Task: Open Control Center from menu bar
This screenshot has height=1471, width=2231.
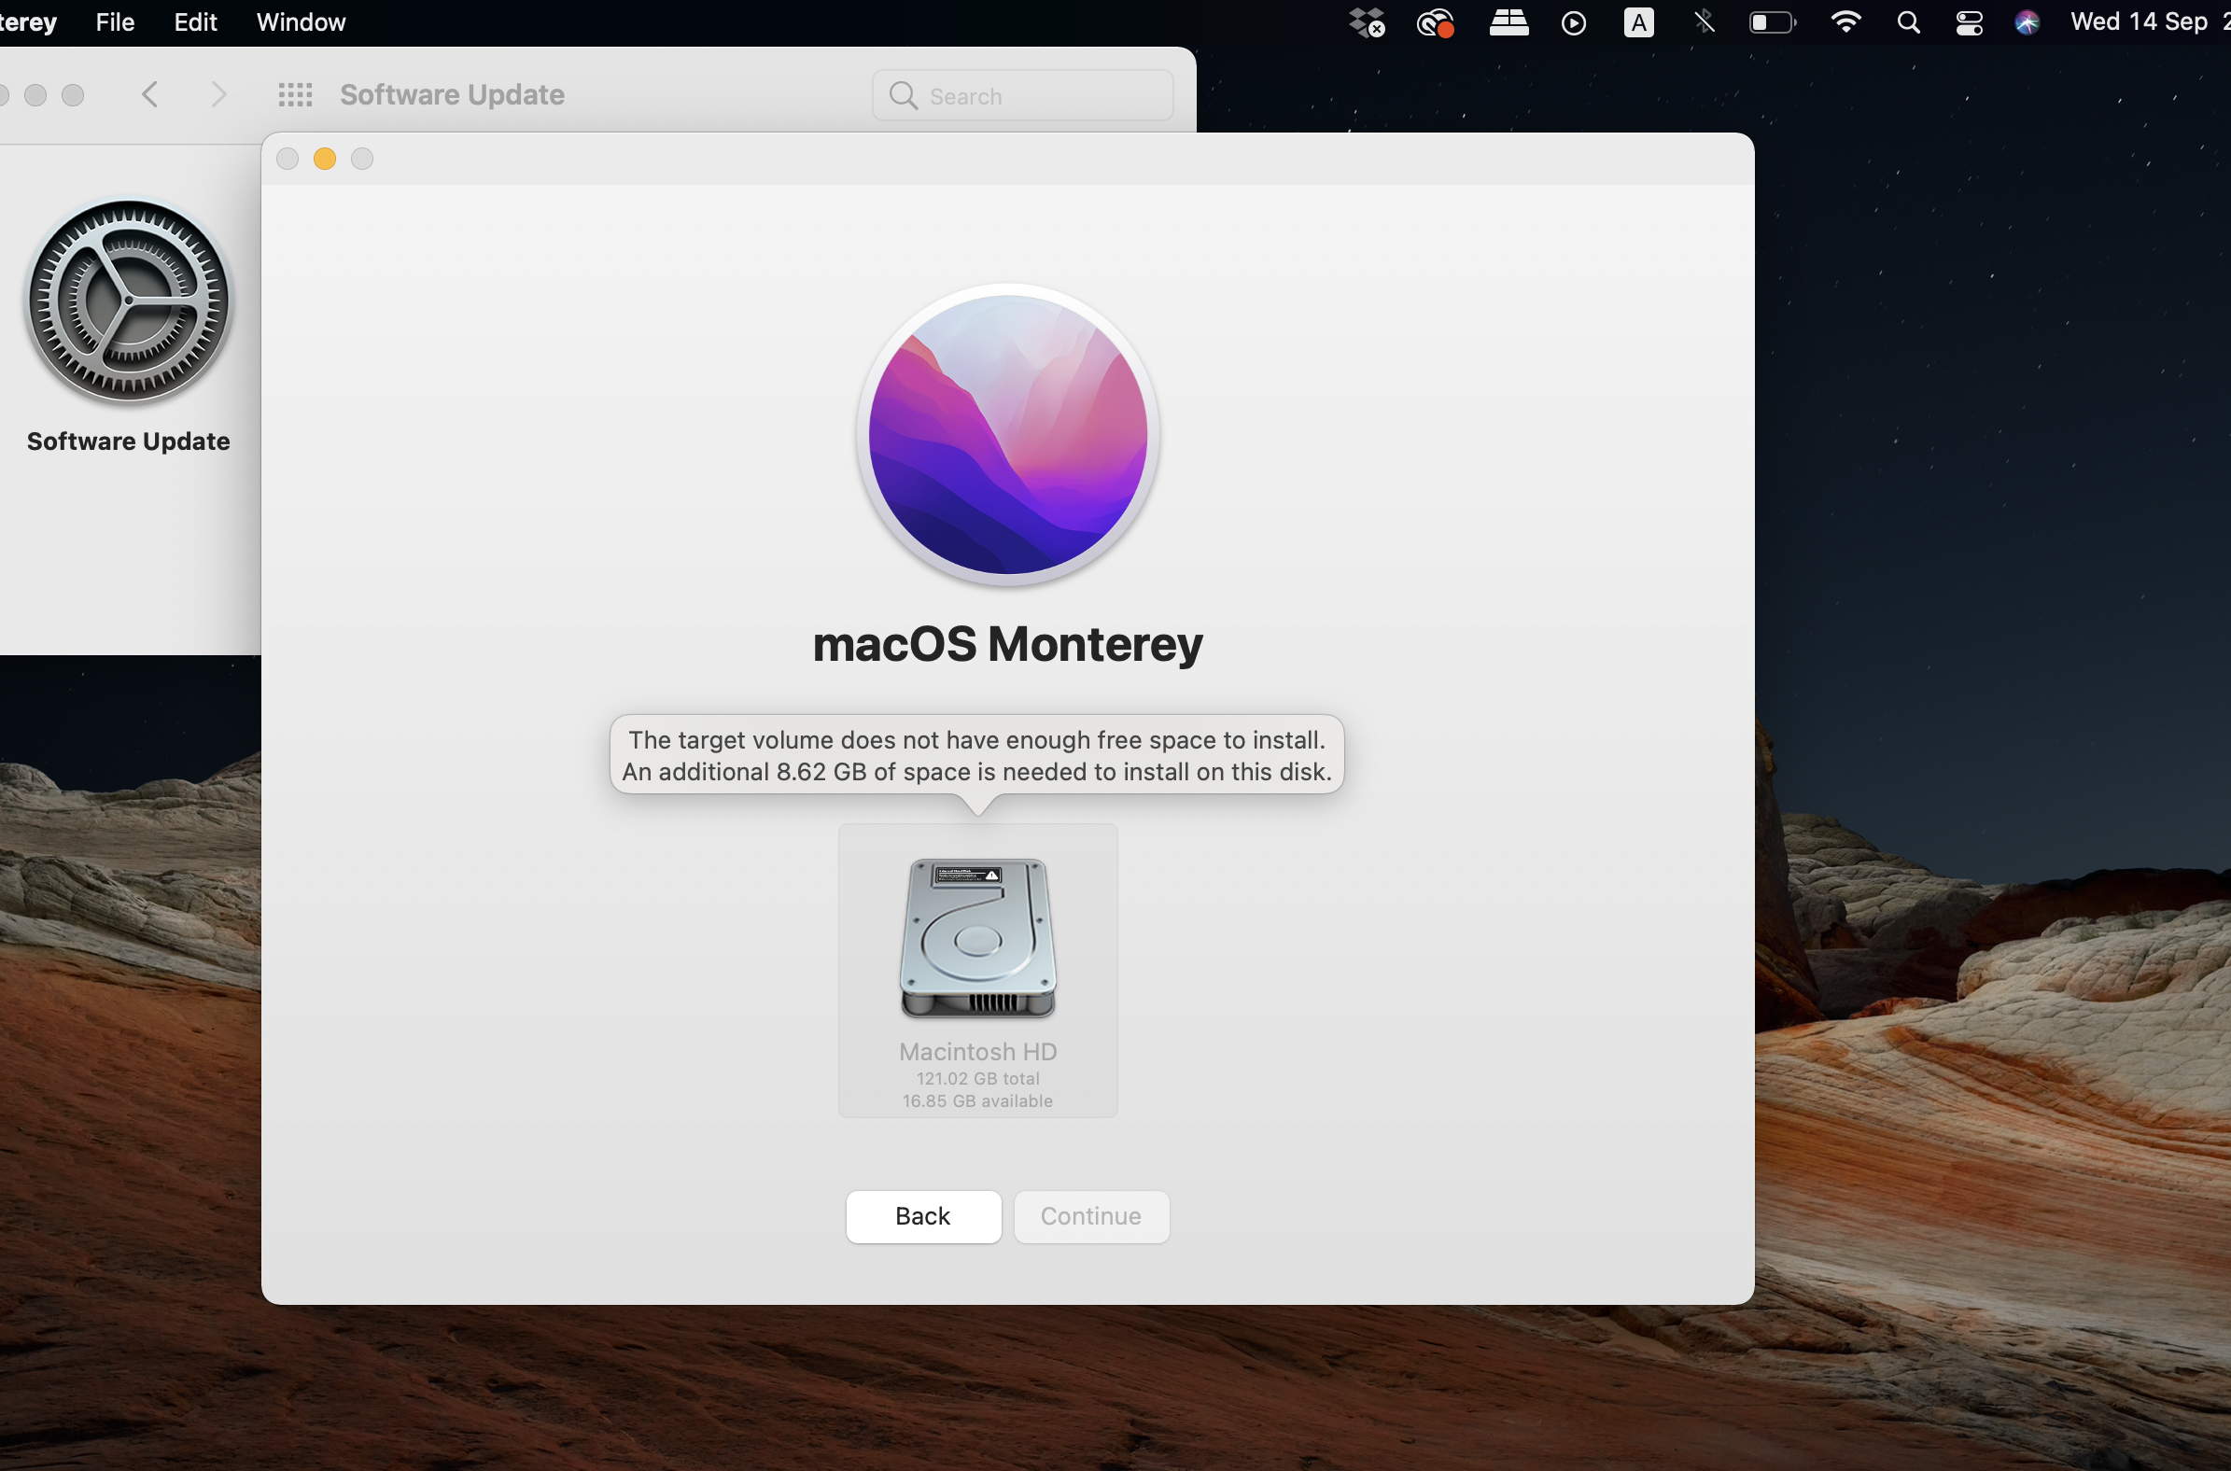Action: pos(1969,22)
